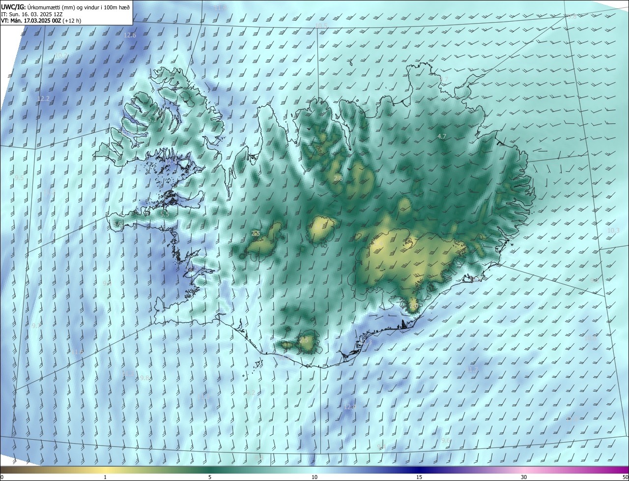The height and width of the screenshot is (481, 629).
Task: Click the 50 tick on the color scale
Action: pyautogui.click(x=625, y=477)
